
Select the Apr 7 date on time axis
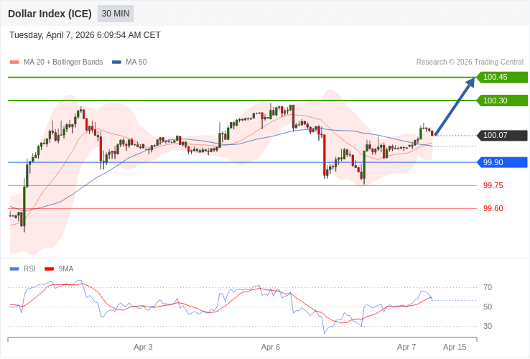click(406, 347)
